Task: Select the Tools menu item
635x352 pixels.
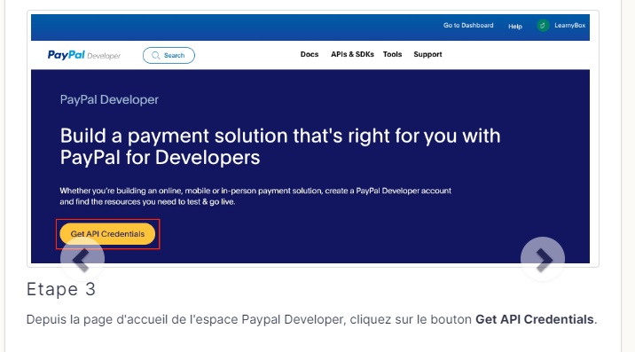Action: pyautogui.click(x=392, y=54)
